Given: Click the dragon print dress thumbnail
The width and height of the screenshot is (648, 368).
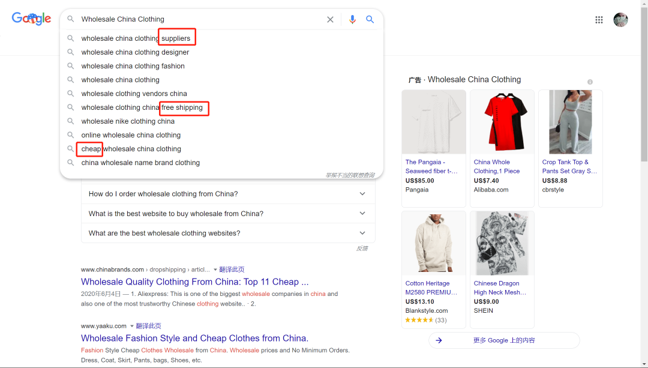Looking at the screenshot, I should pos(502,243).
